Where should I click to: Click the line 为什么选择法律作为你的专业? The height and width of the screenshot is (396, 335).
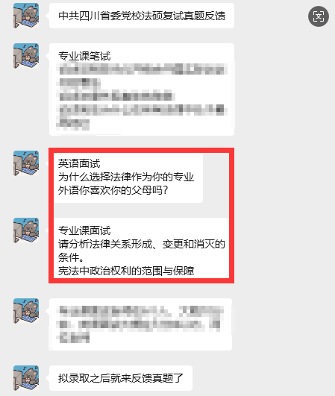tap(126, 177)
